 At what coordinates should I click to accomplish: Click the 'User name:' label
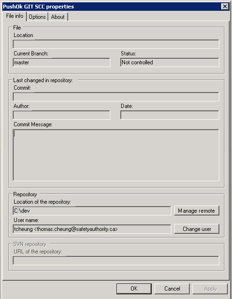point(26,220)
